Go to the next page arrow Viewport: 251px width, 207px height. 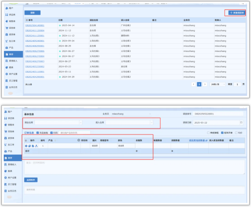(x=205, y=84)
